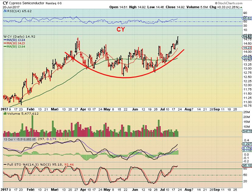Click the 20 level on stochastic axis
The height and width of the screenshot is (192, 252).
point(245,181)
